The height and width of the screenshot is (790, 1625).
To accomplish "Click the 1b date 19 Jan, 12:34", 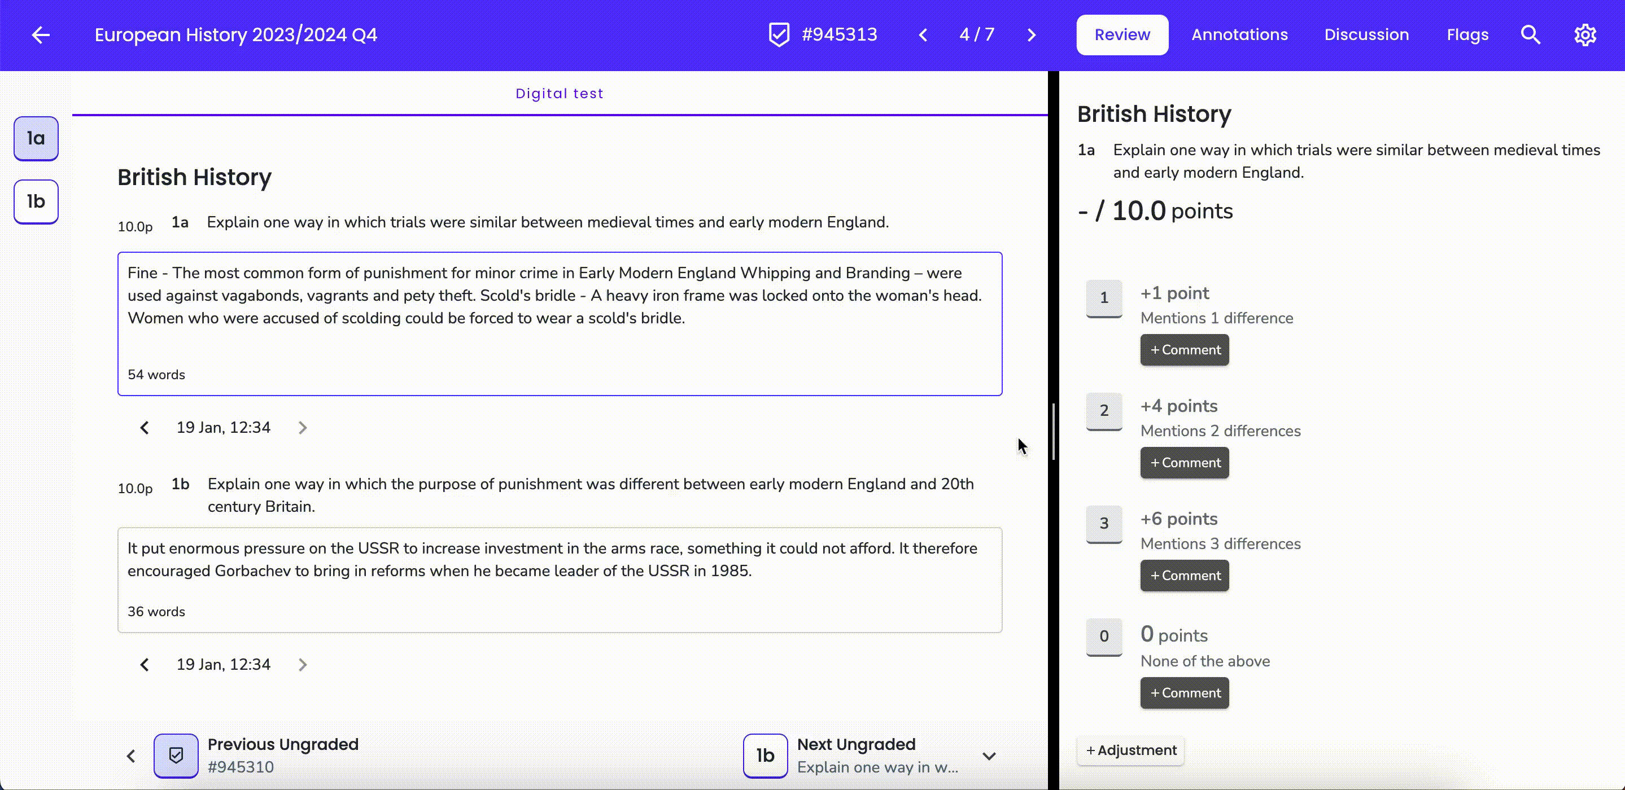I will tap(224, 665).
